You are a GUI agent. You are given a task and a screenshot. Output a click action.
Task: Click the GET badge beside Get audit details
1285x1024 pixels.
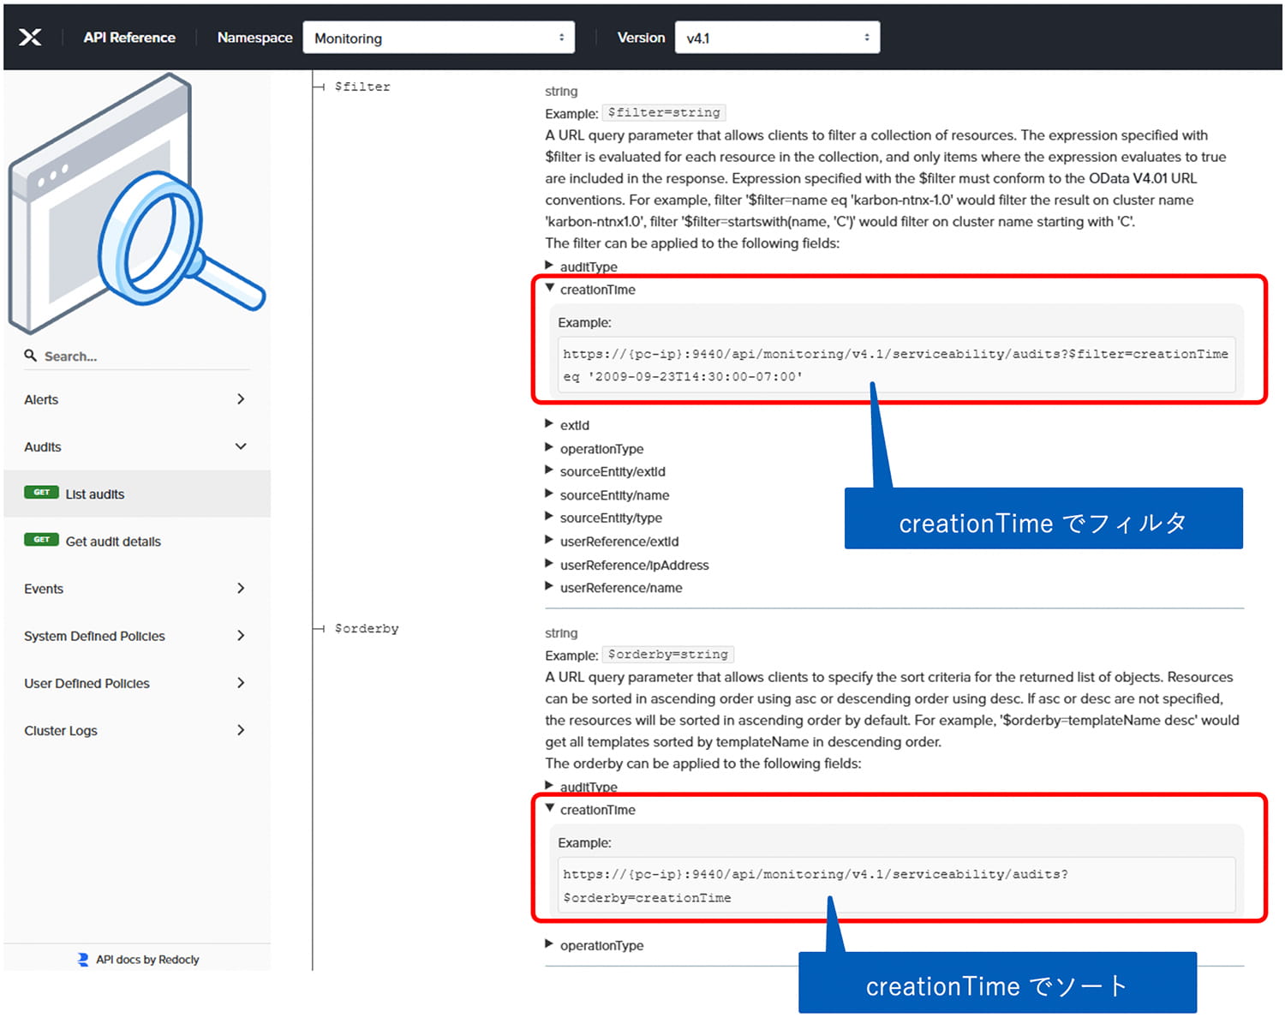[41, 540]
